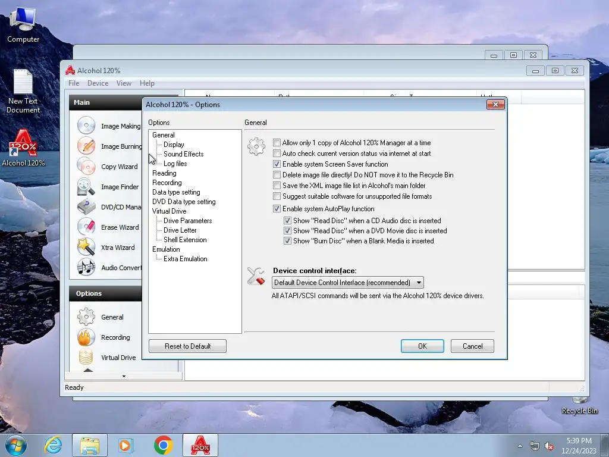This screenshot has height=457, width=609.
Task: Check Suggest suitable software for unsupported formats
Action: pyautogui.click(x=277, y=196)
